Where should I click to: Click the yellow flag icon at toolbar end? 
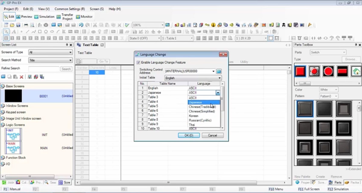point(310,25)
